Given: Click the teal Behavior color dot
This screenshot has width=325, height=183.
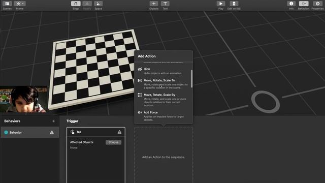Looking at the screenshot, I should (x=6, y=132).
